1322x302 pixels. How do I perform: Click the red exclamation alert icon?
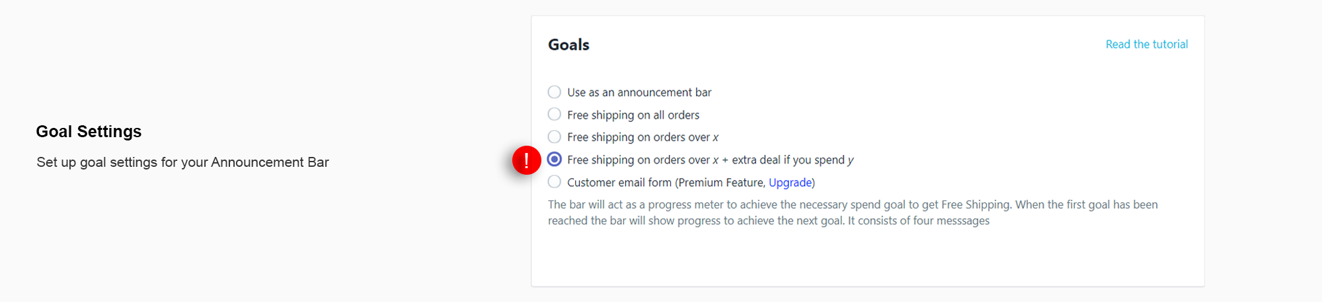[x=526, y=160]
